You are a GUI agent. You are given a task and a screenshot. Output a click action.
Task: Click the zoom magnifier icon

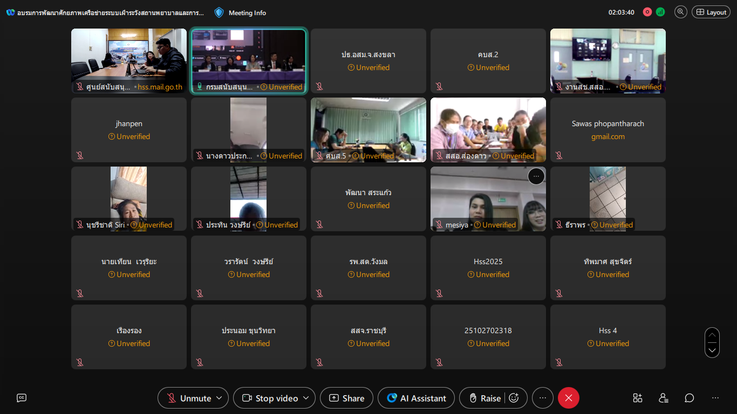click(x=681, y=12)
